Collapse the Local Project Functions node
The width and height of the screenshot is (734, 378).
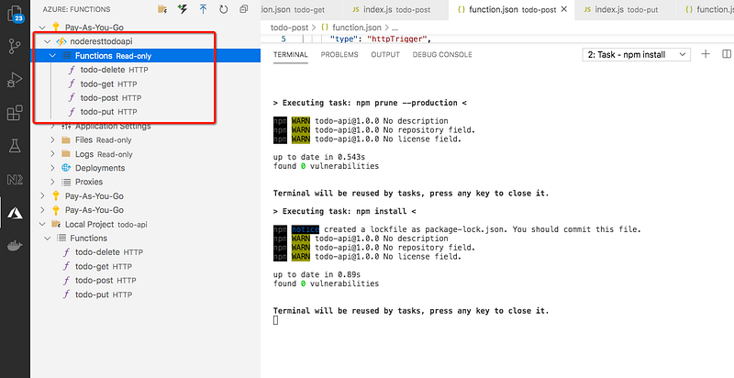coord(47,239)
